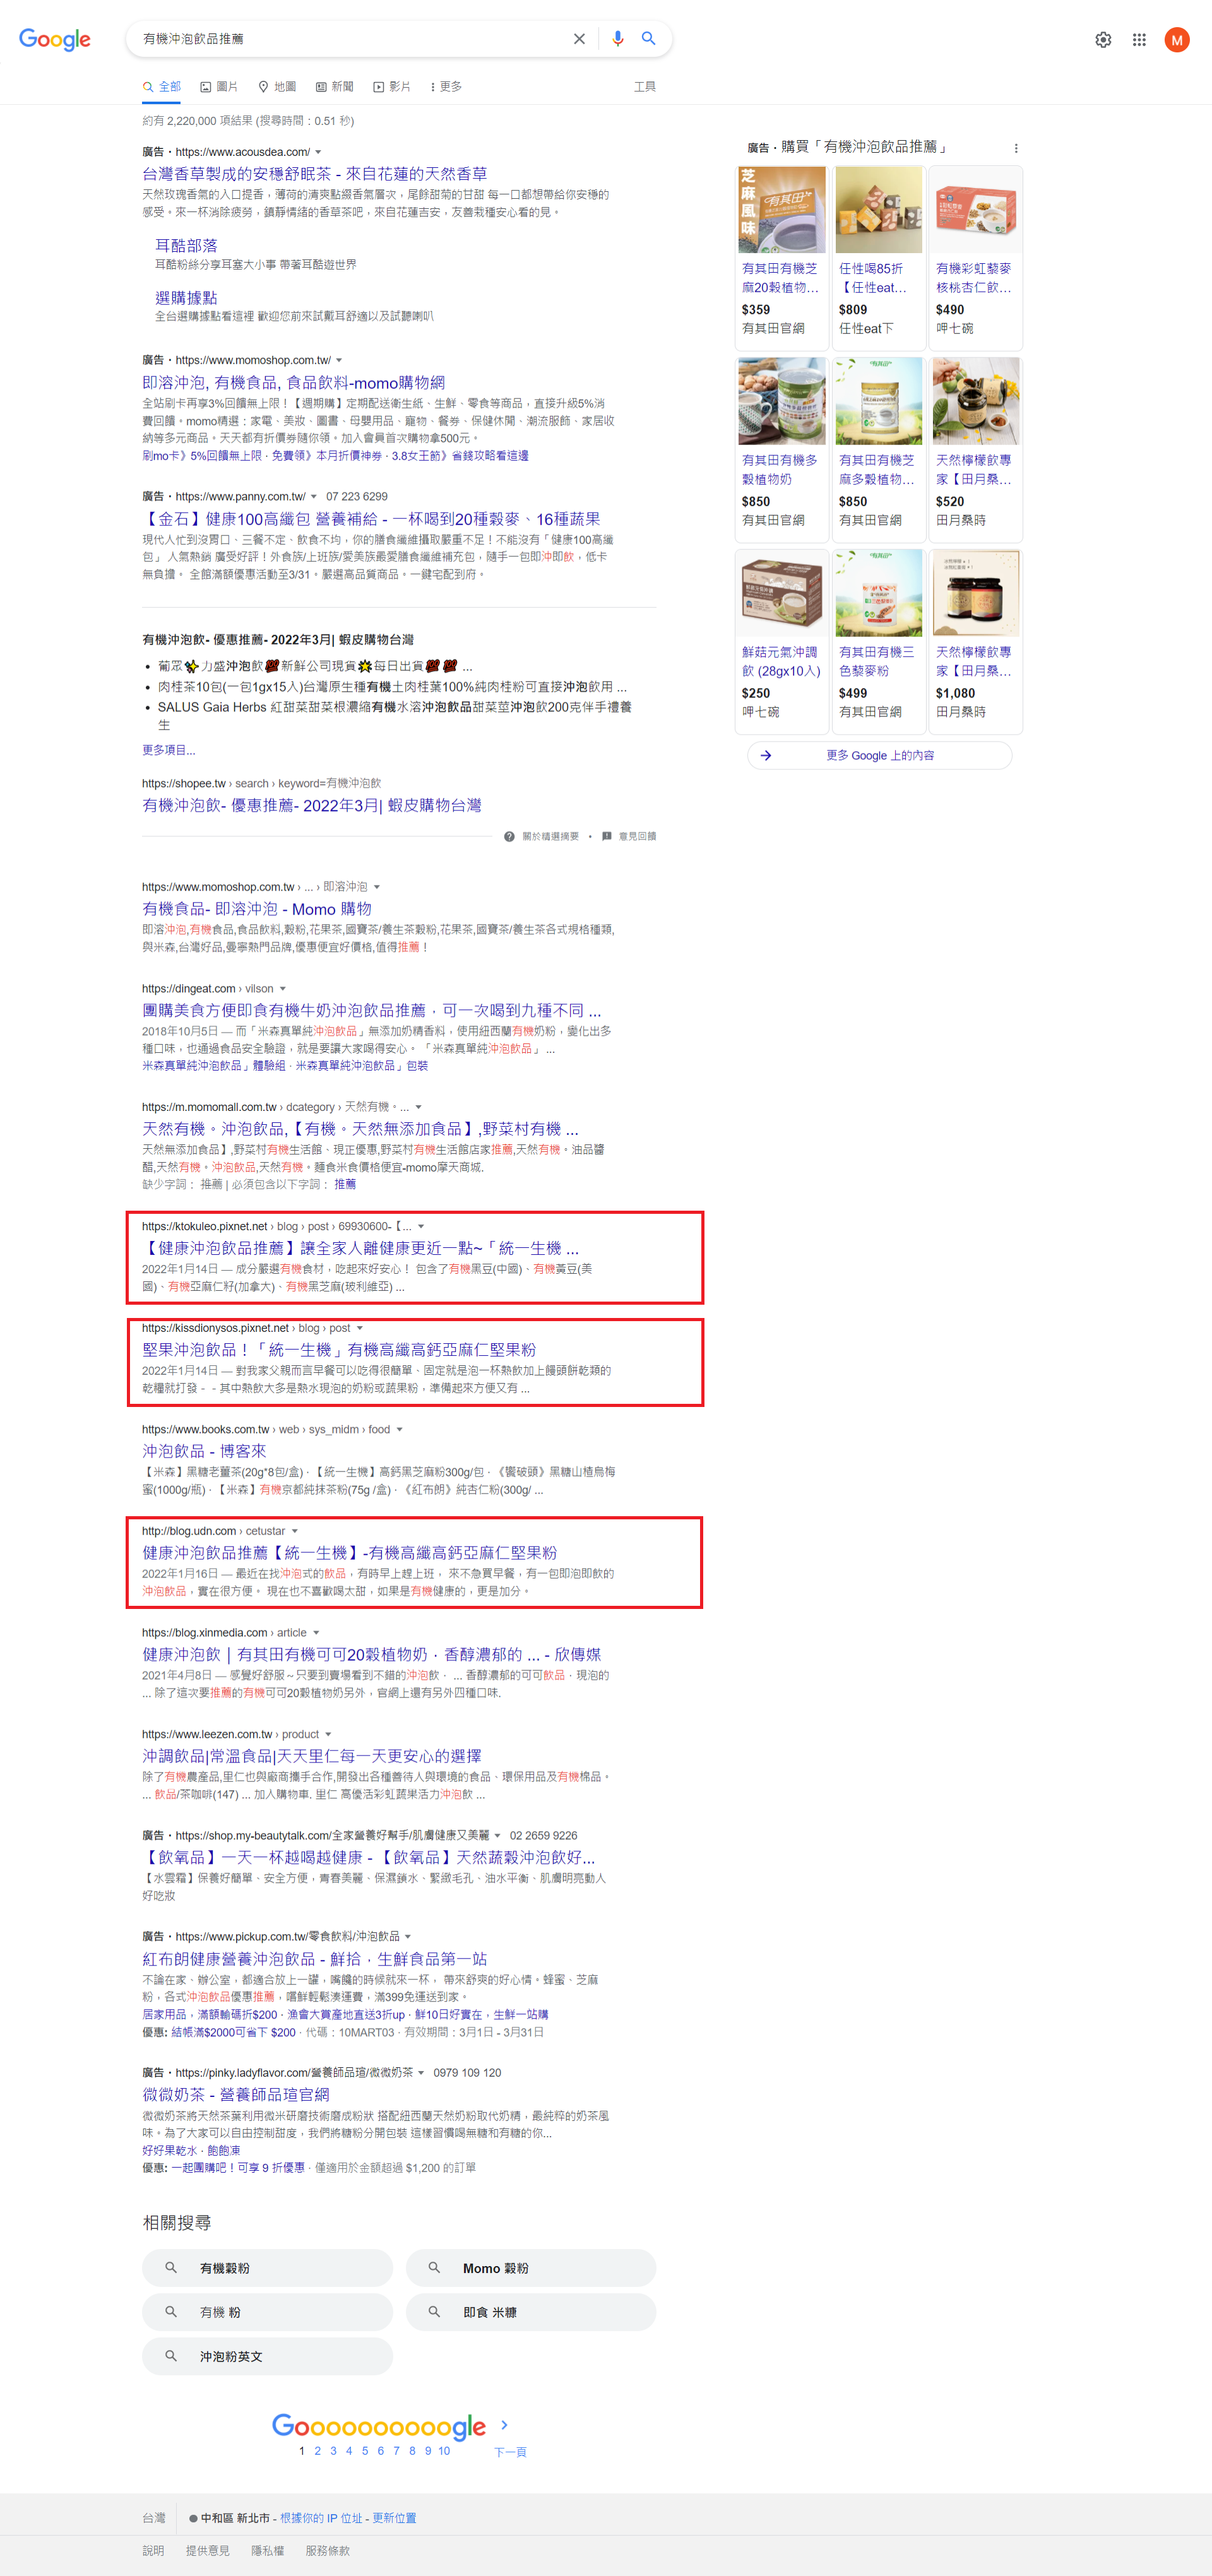
Task: Click the arrow icon in 更多 Google 上的內容
Action: (766, 756)
